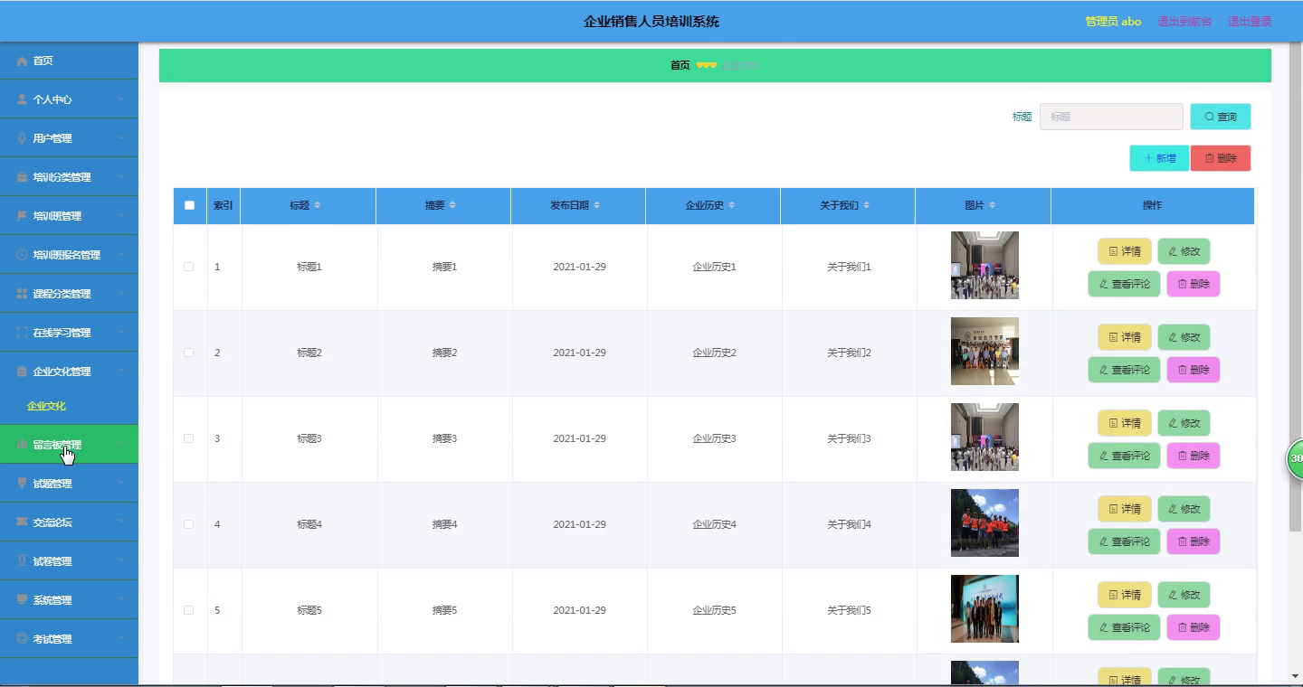
Task: Open 详情 for row 标题4
Action: click(x=1125, y=509)
